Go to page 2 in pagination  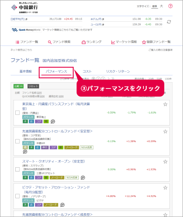(x=98, y=78)
